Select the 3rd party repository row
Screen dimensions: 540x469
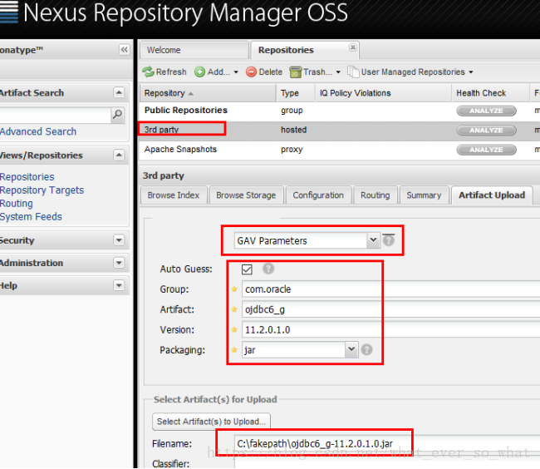339,131
